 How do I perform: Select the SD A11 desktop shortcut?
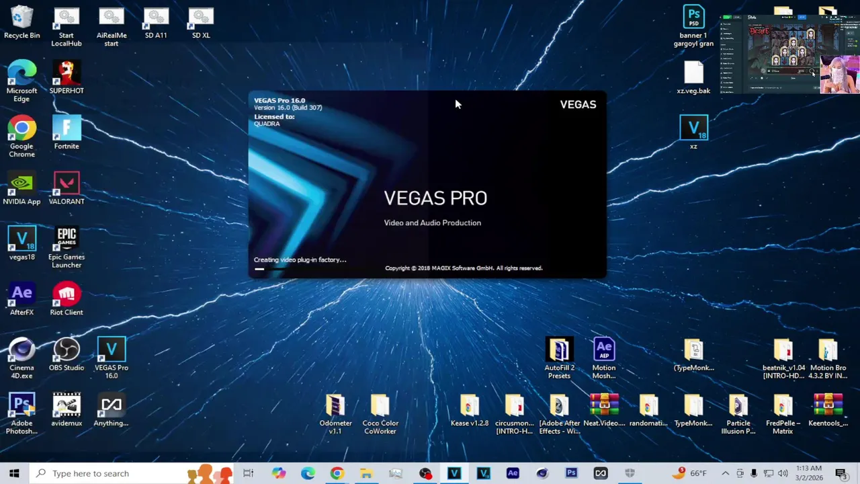156,22
